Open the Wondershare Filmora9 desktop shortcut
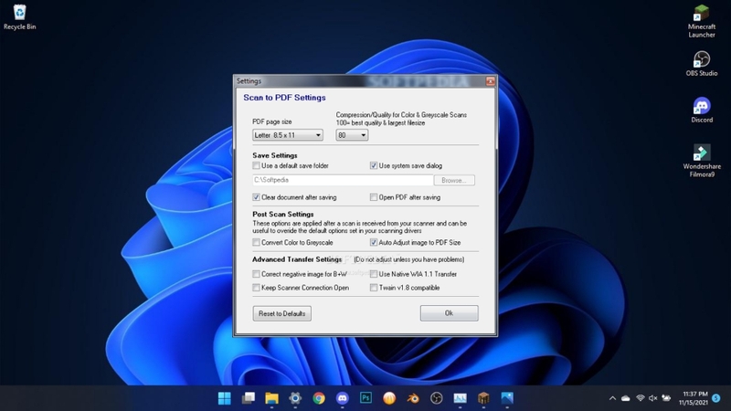This screenshot has height=411, width=731. [x=702, y=161]
